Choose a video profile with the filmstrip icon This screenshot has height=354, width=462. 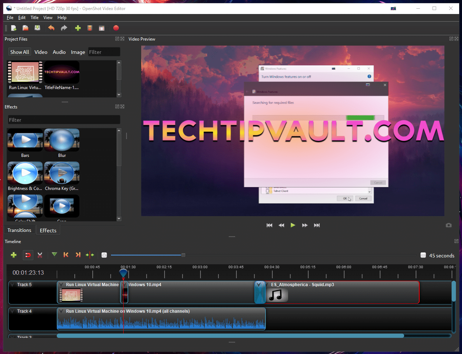click(89, 28)
